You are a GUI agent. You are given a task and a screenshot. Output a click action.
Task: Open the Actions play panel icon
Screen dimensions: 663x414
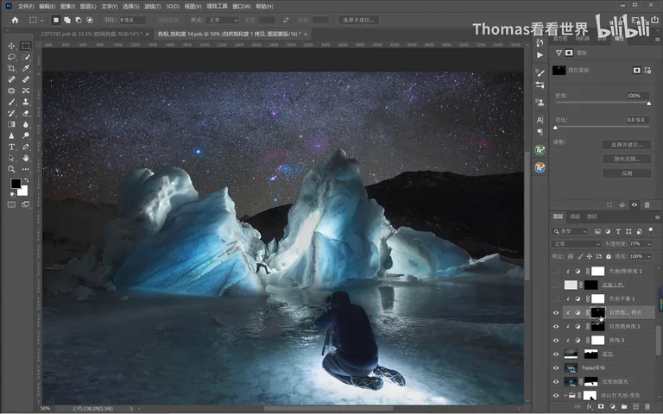click(540, 55)
